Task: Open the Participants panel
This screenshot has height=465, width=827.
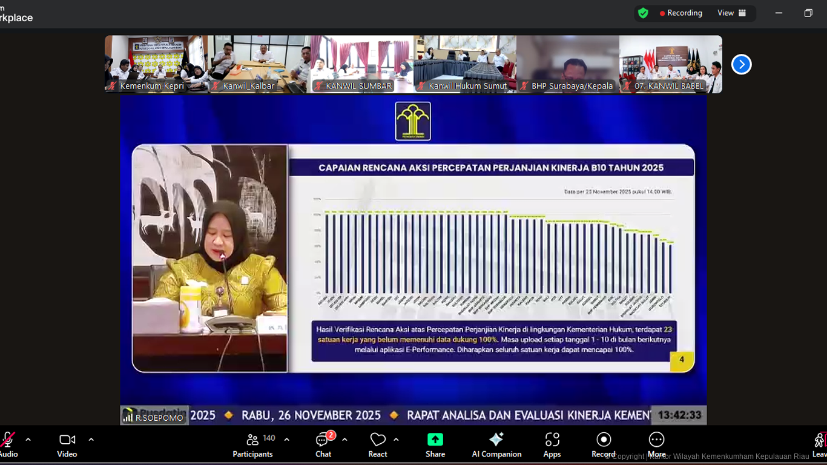Action: tap(253, 440)
